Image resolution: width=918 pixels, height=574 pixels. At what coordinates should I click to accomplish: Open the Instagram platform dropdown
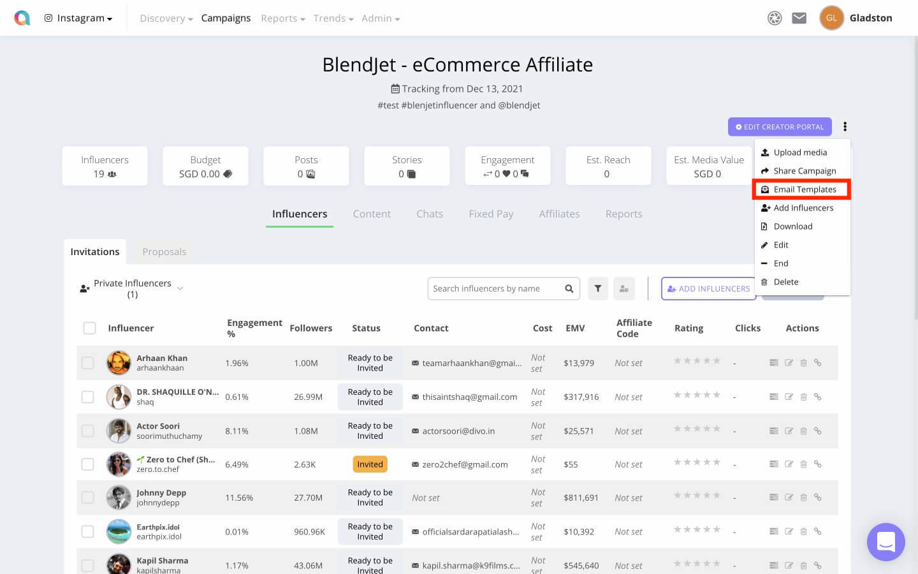(78, 18)
